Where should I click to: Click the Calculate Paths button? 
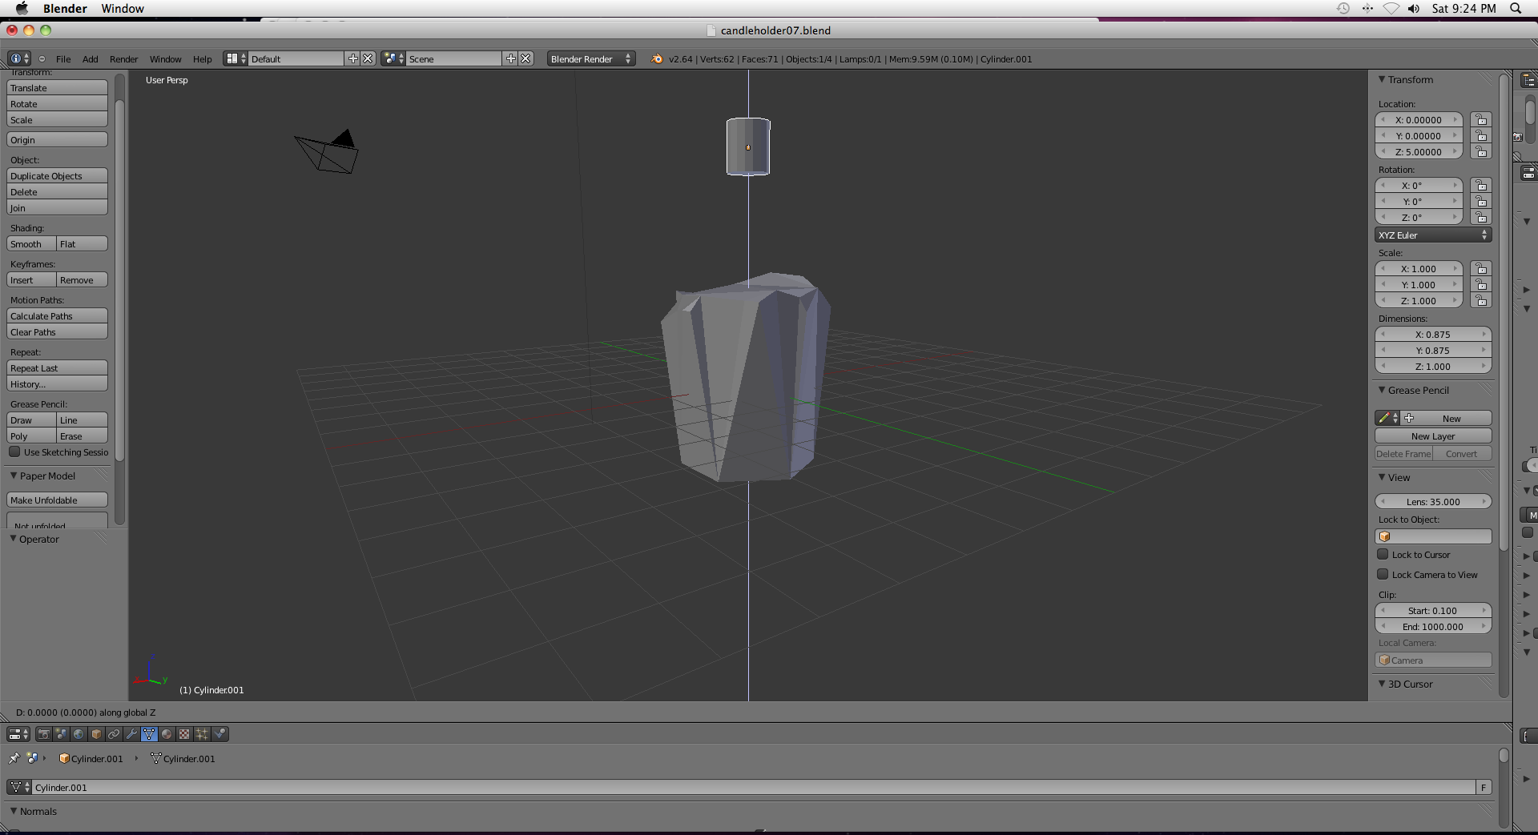[57, 316]
